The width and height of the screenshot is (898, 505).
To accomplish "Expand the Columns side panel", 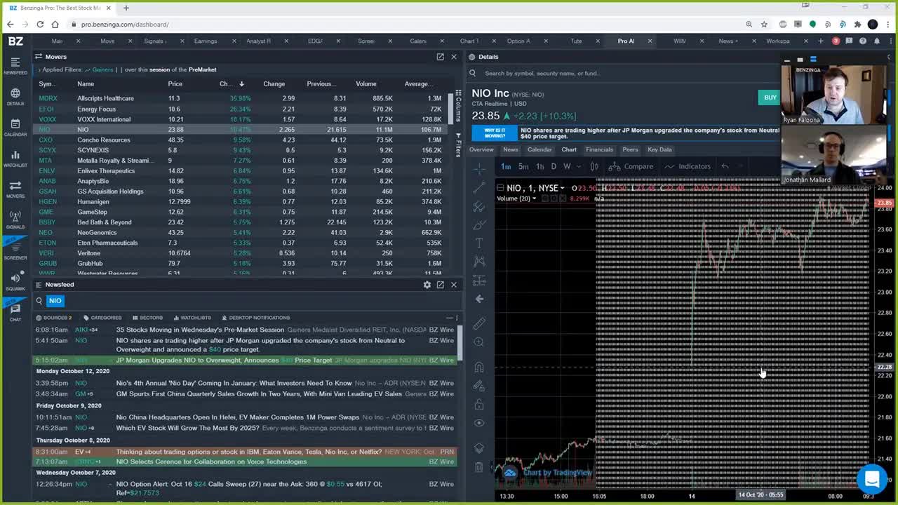I will click(458, 106).
